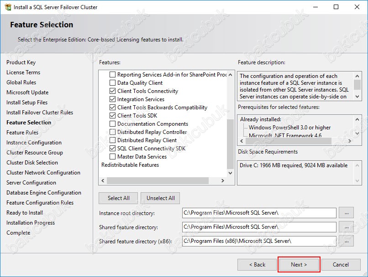The image size is (368, 277).
Task: Click the Installation Progress step
Action: [31, 223]
